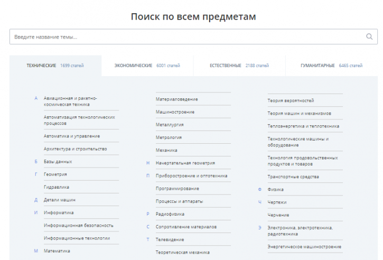Choose Теплоэнергетика и теплотехника
The width and height of the screenshot is (383, 260).
[x=303, y=126]
